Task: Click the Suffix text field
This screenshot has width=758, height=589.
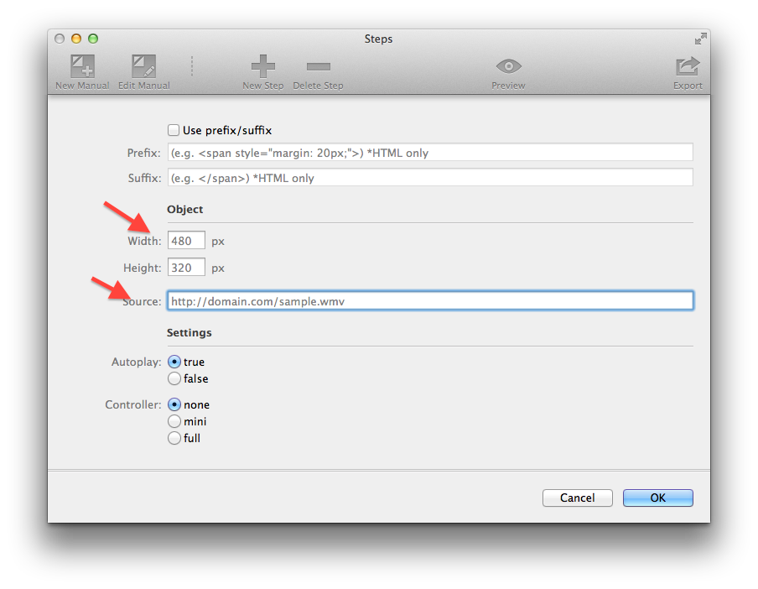Action: point(429,178)
